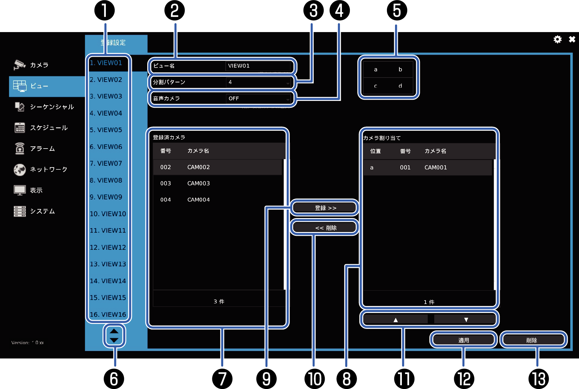Open the システム rack icon

[20, 211]
